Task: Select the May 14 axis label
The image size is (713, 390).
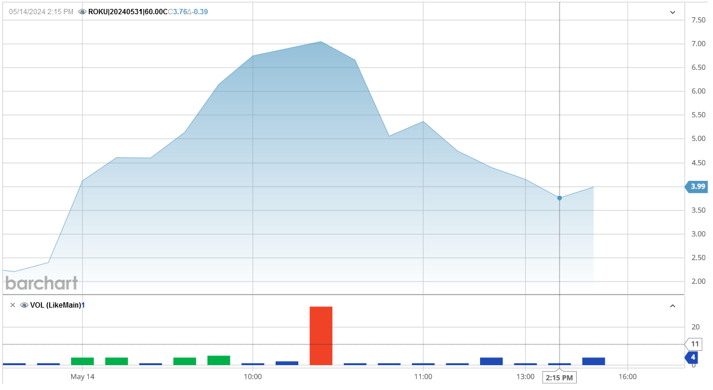Action: click(x=82, y=376)
